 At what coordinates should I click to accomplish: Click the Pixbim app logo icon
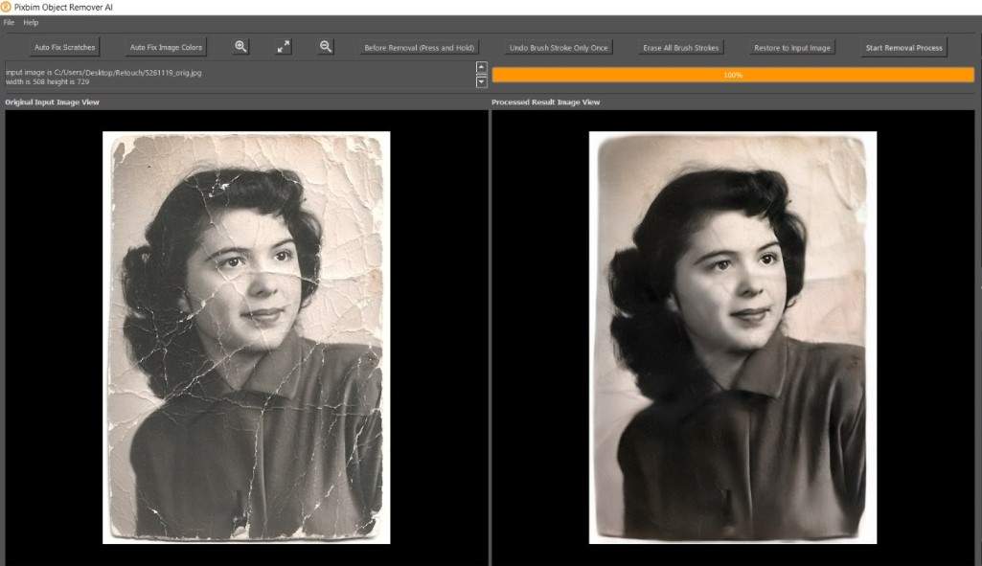coord(6,7)
